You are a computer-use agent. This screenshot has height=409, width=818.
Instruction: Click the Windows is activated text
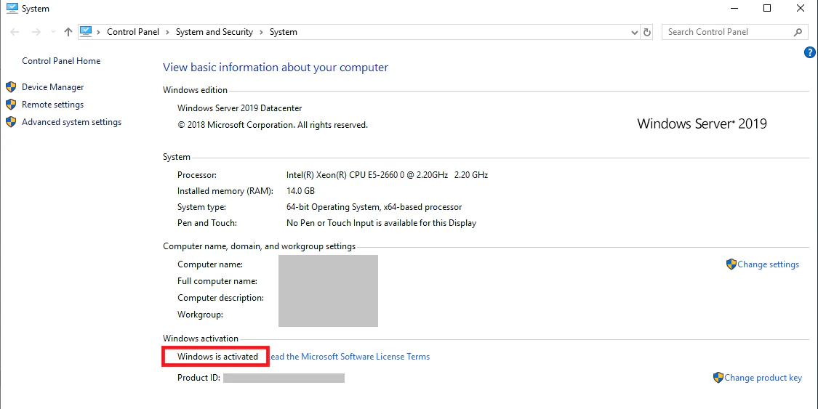click(x=217, y=357)
